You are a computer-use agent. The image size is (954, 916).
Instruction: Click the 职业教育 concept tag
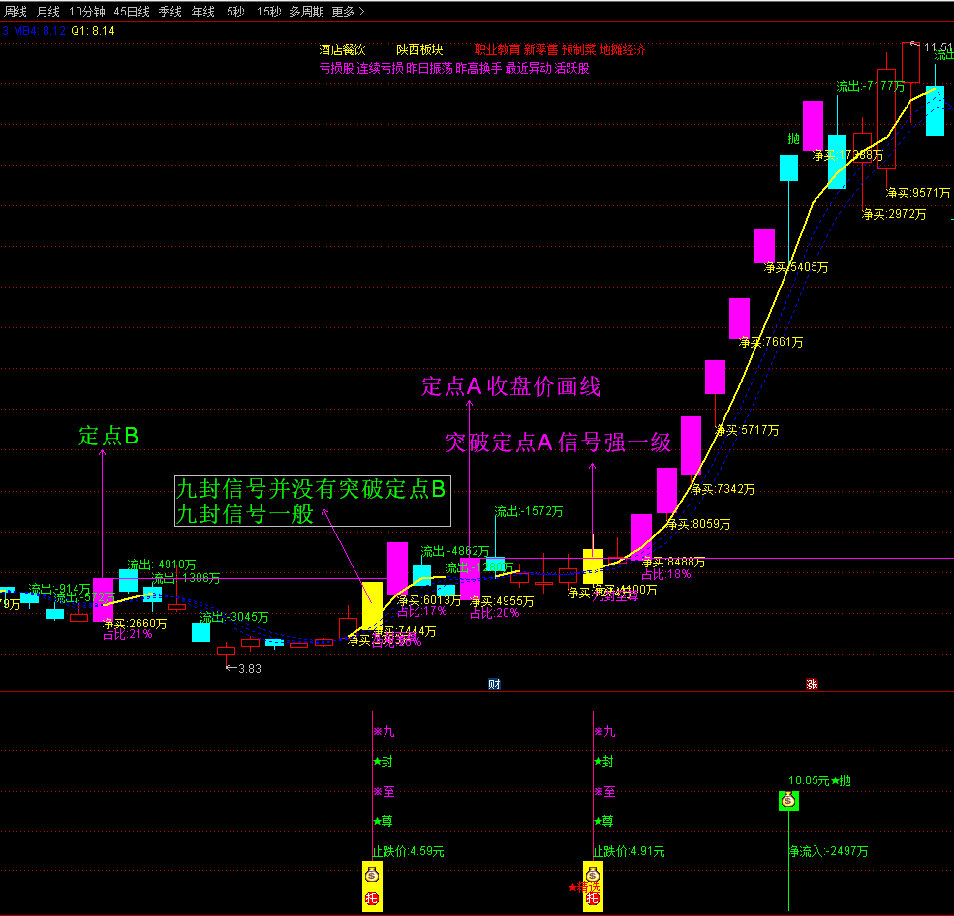[496, 49]
